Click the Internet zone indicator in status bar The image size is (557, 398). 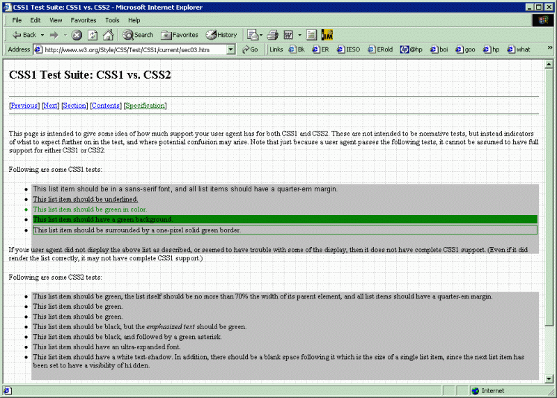(487, 390)
